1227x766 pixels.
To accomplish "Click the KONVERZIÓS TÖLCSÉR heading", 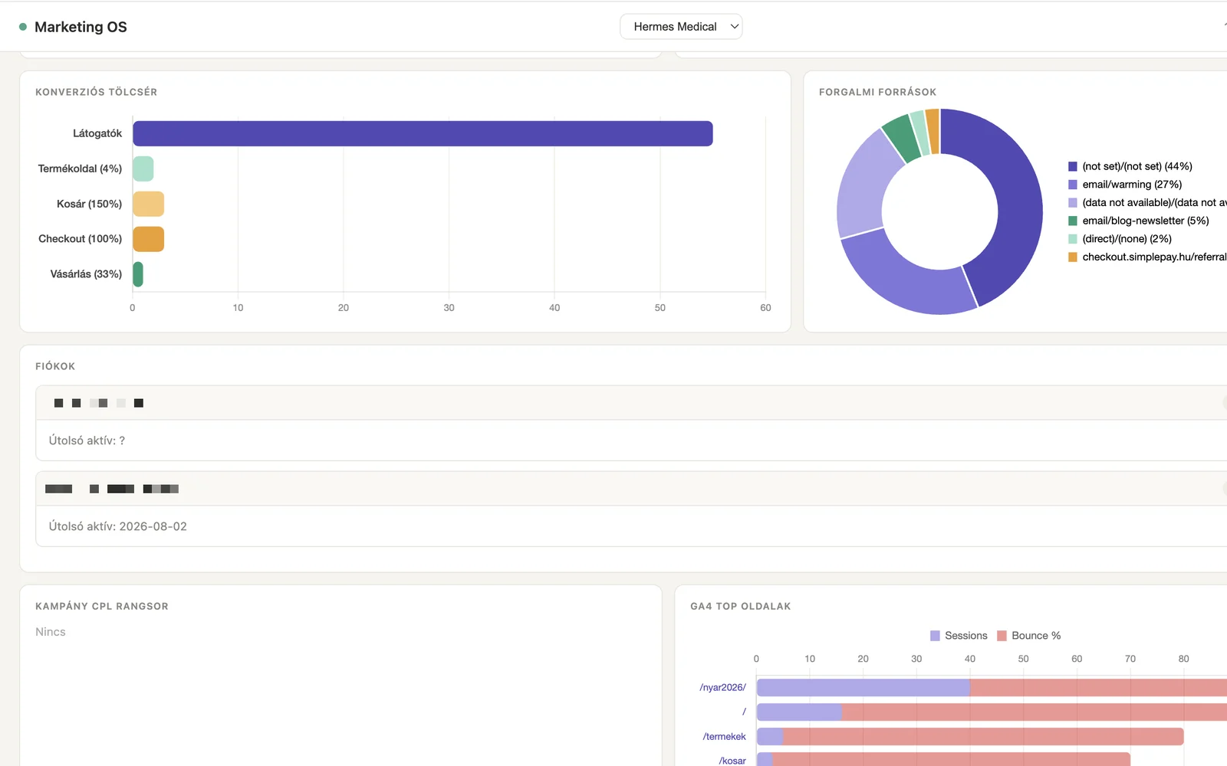I will [x=96, y=92].
